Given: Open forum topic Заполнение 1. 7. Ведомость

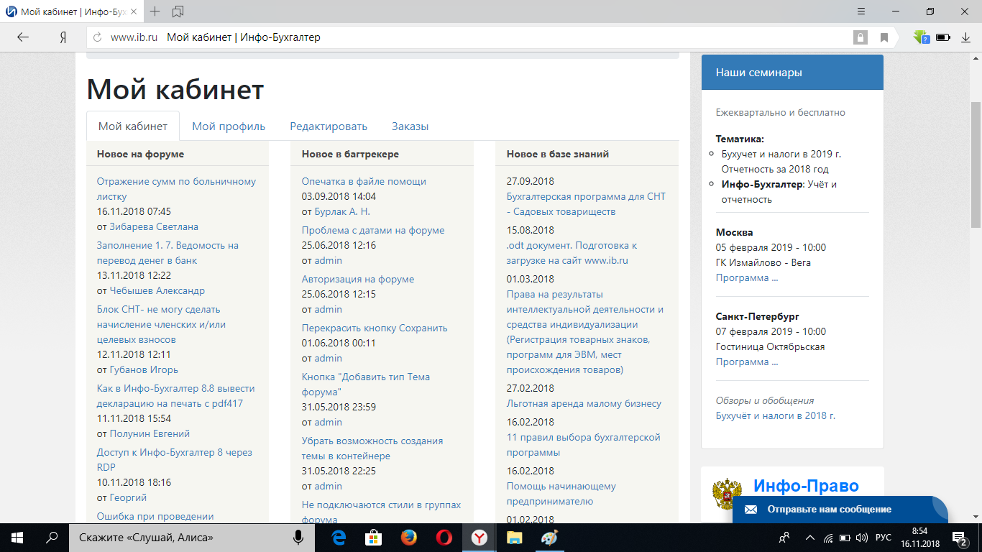Looking at the screenshot, I should 168,253.
